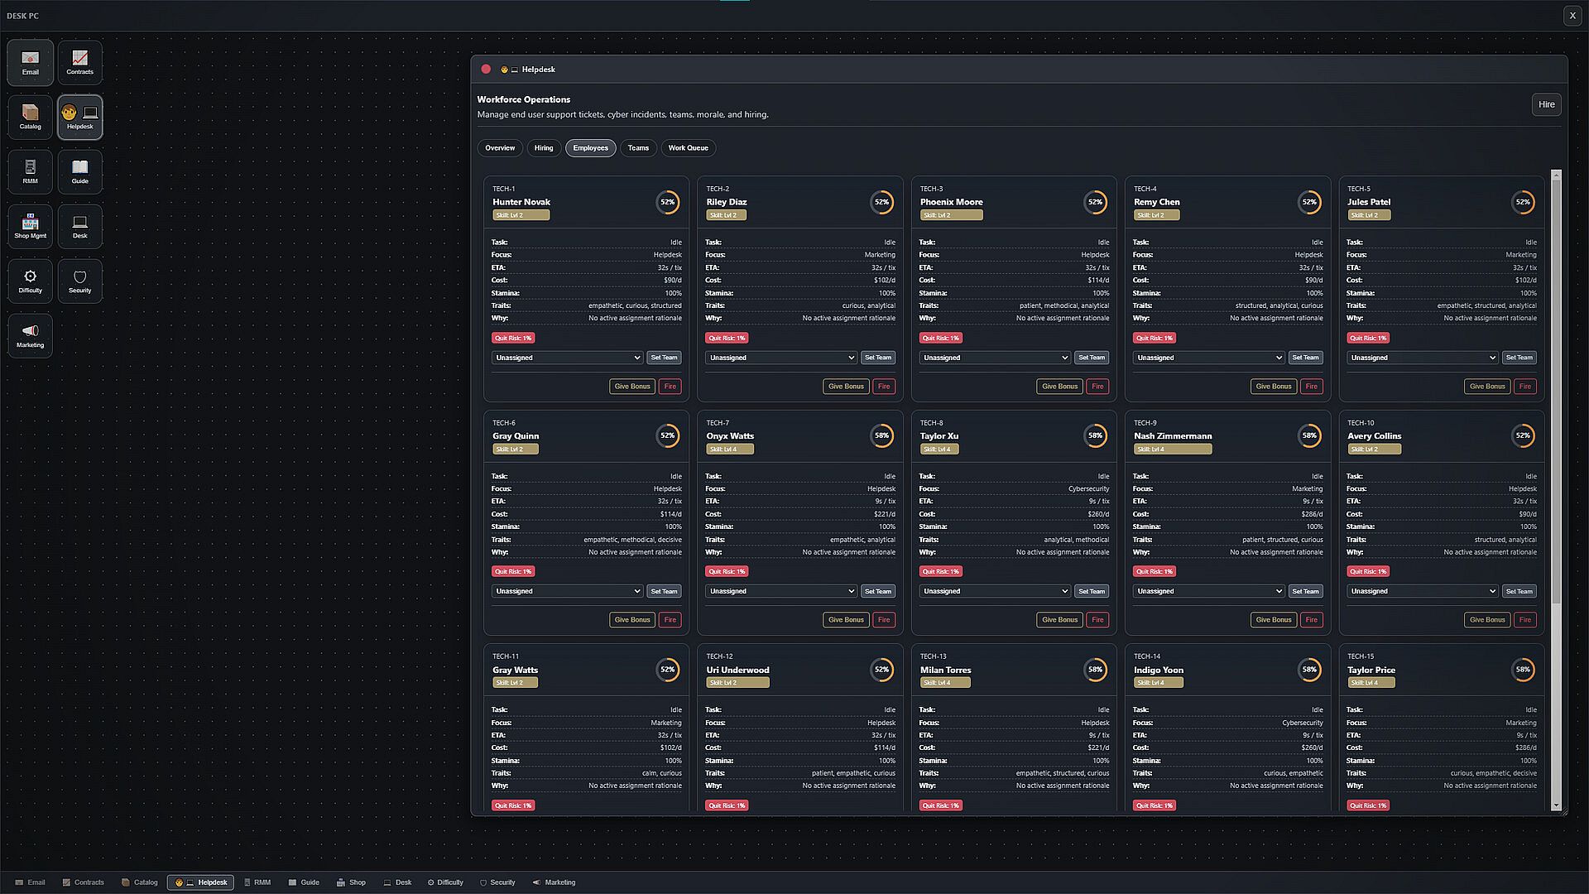Open the RMM desktop icon
This screenshot has width=1589, height=894.
click(31, 171)
